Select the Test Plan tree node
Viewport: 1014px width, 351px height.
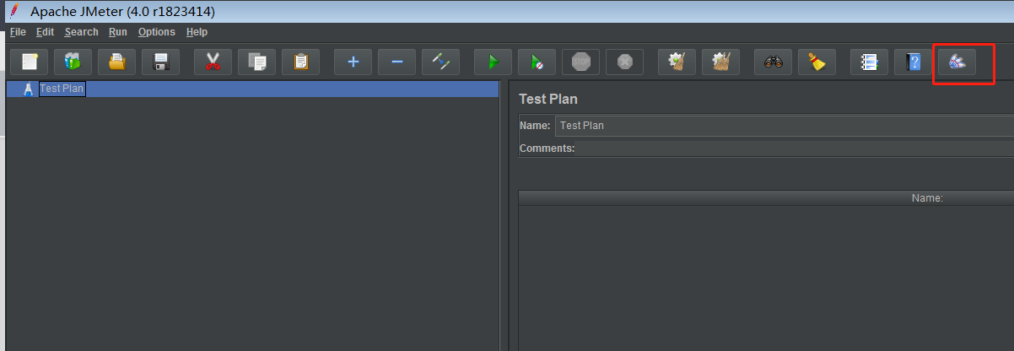pos(62,89)
